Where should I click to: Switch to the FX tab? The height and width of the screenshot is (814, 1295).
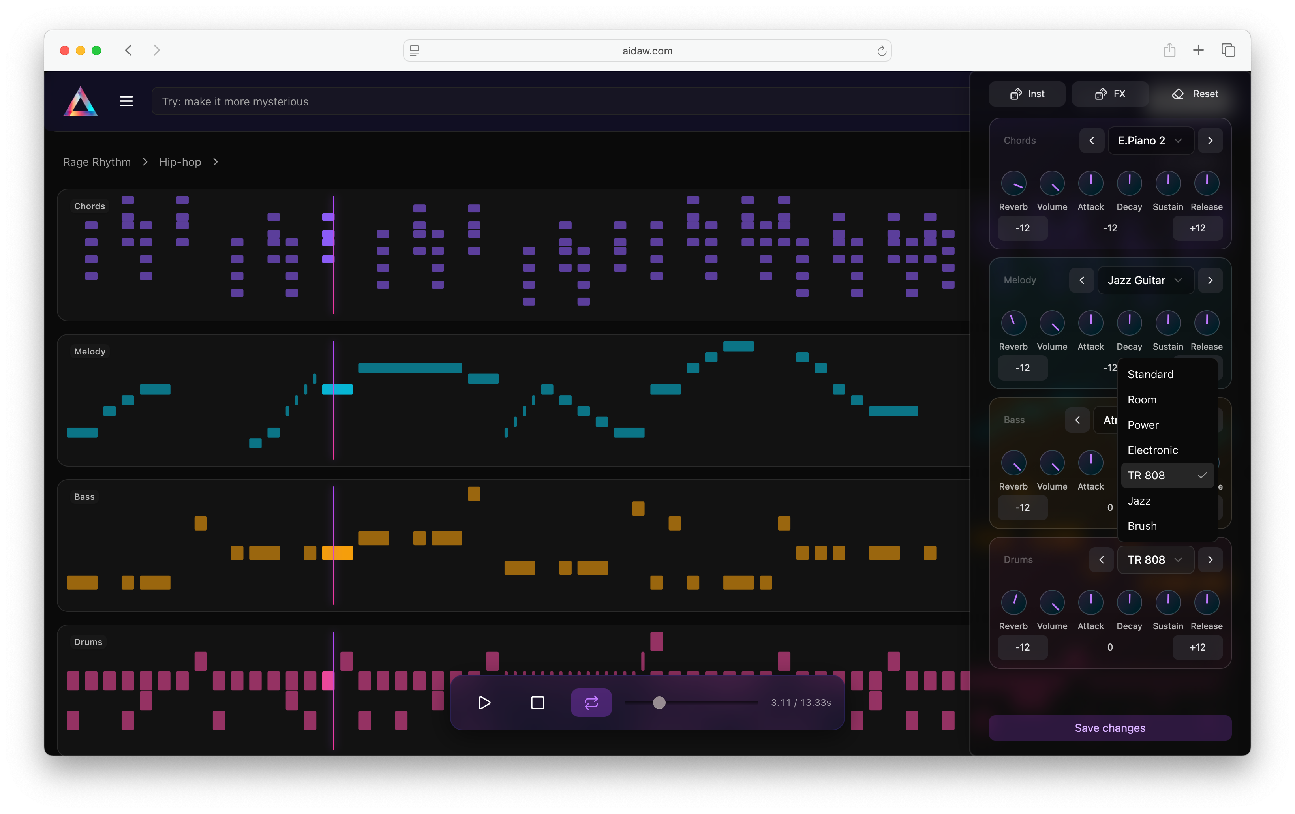pos(1109,94)
